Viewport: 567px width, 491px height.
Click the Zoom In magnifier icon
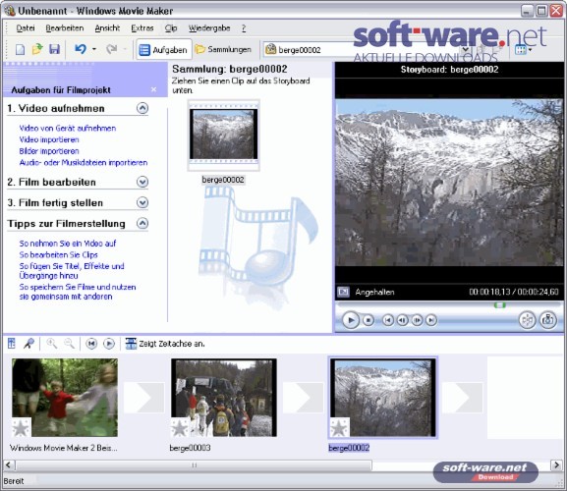point(51,344)
